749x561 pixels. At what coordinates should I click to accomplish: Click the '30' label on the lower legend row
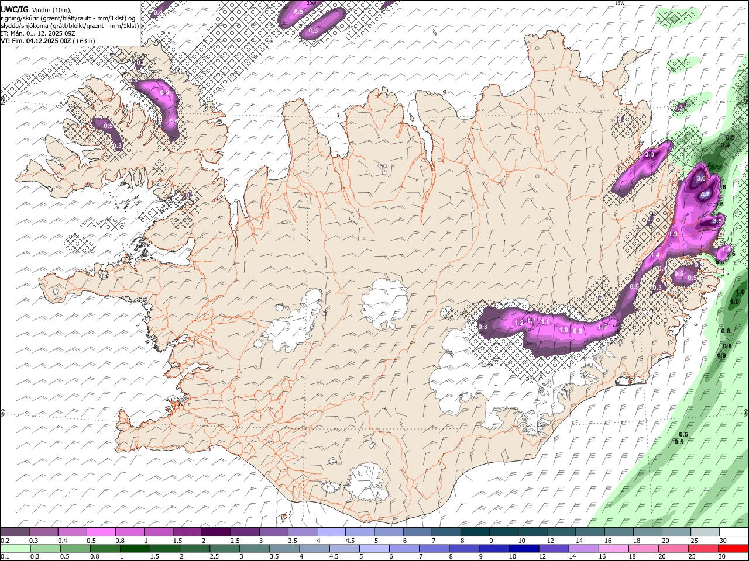pos(721,557)
